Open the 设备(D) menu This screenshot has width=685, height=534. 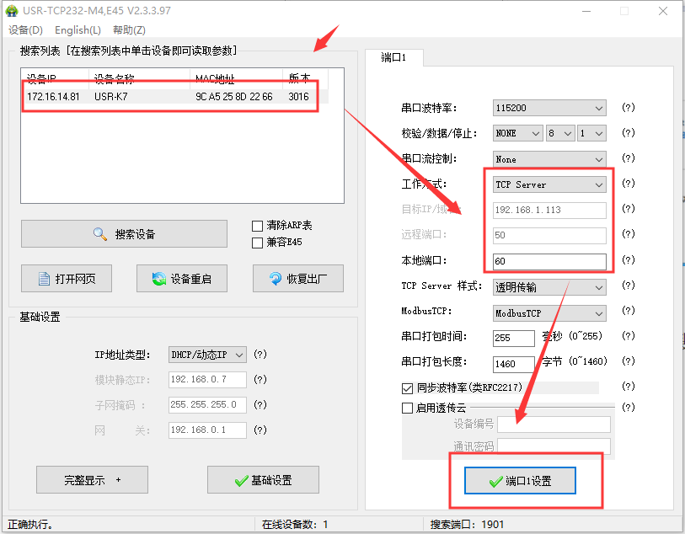[x=25, y=30]
